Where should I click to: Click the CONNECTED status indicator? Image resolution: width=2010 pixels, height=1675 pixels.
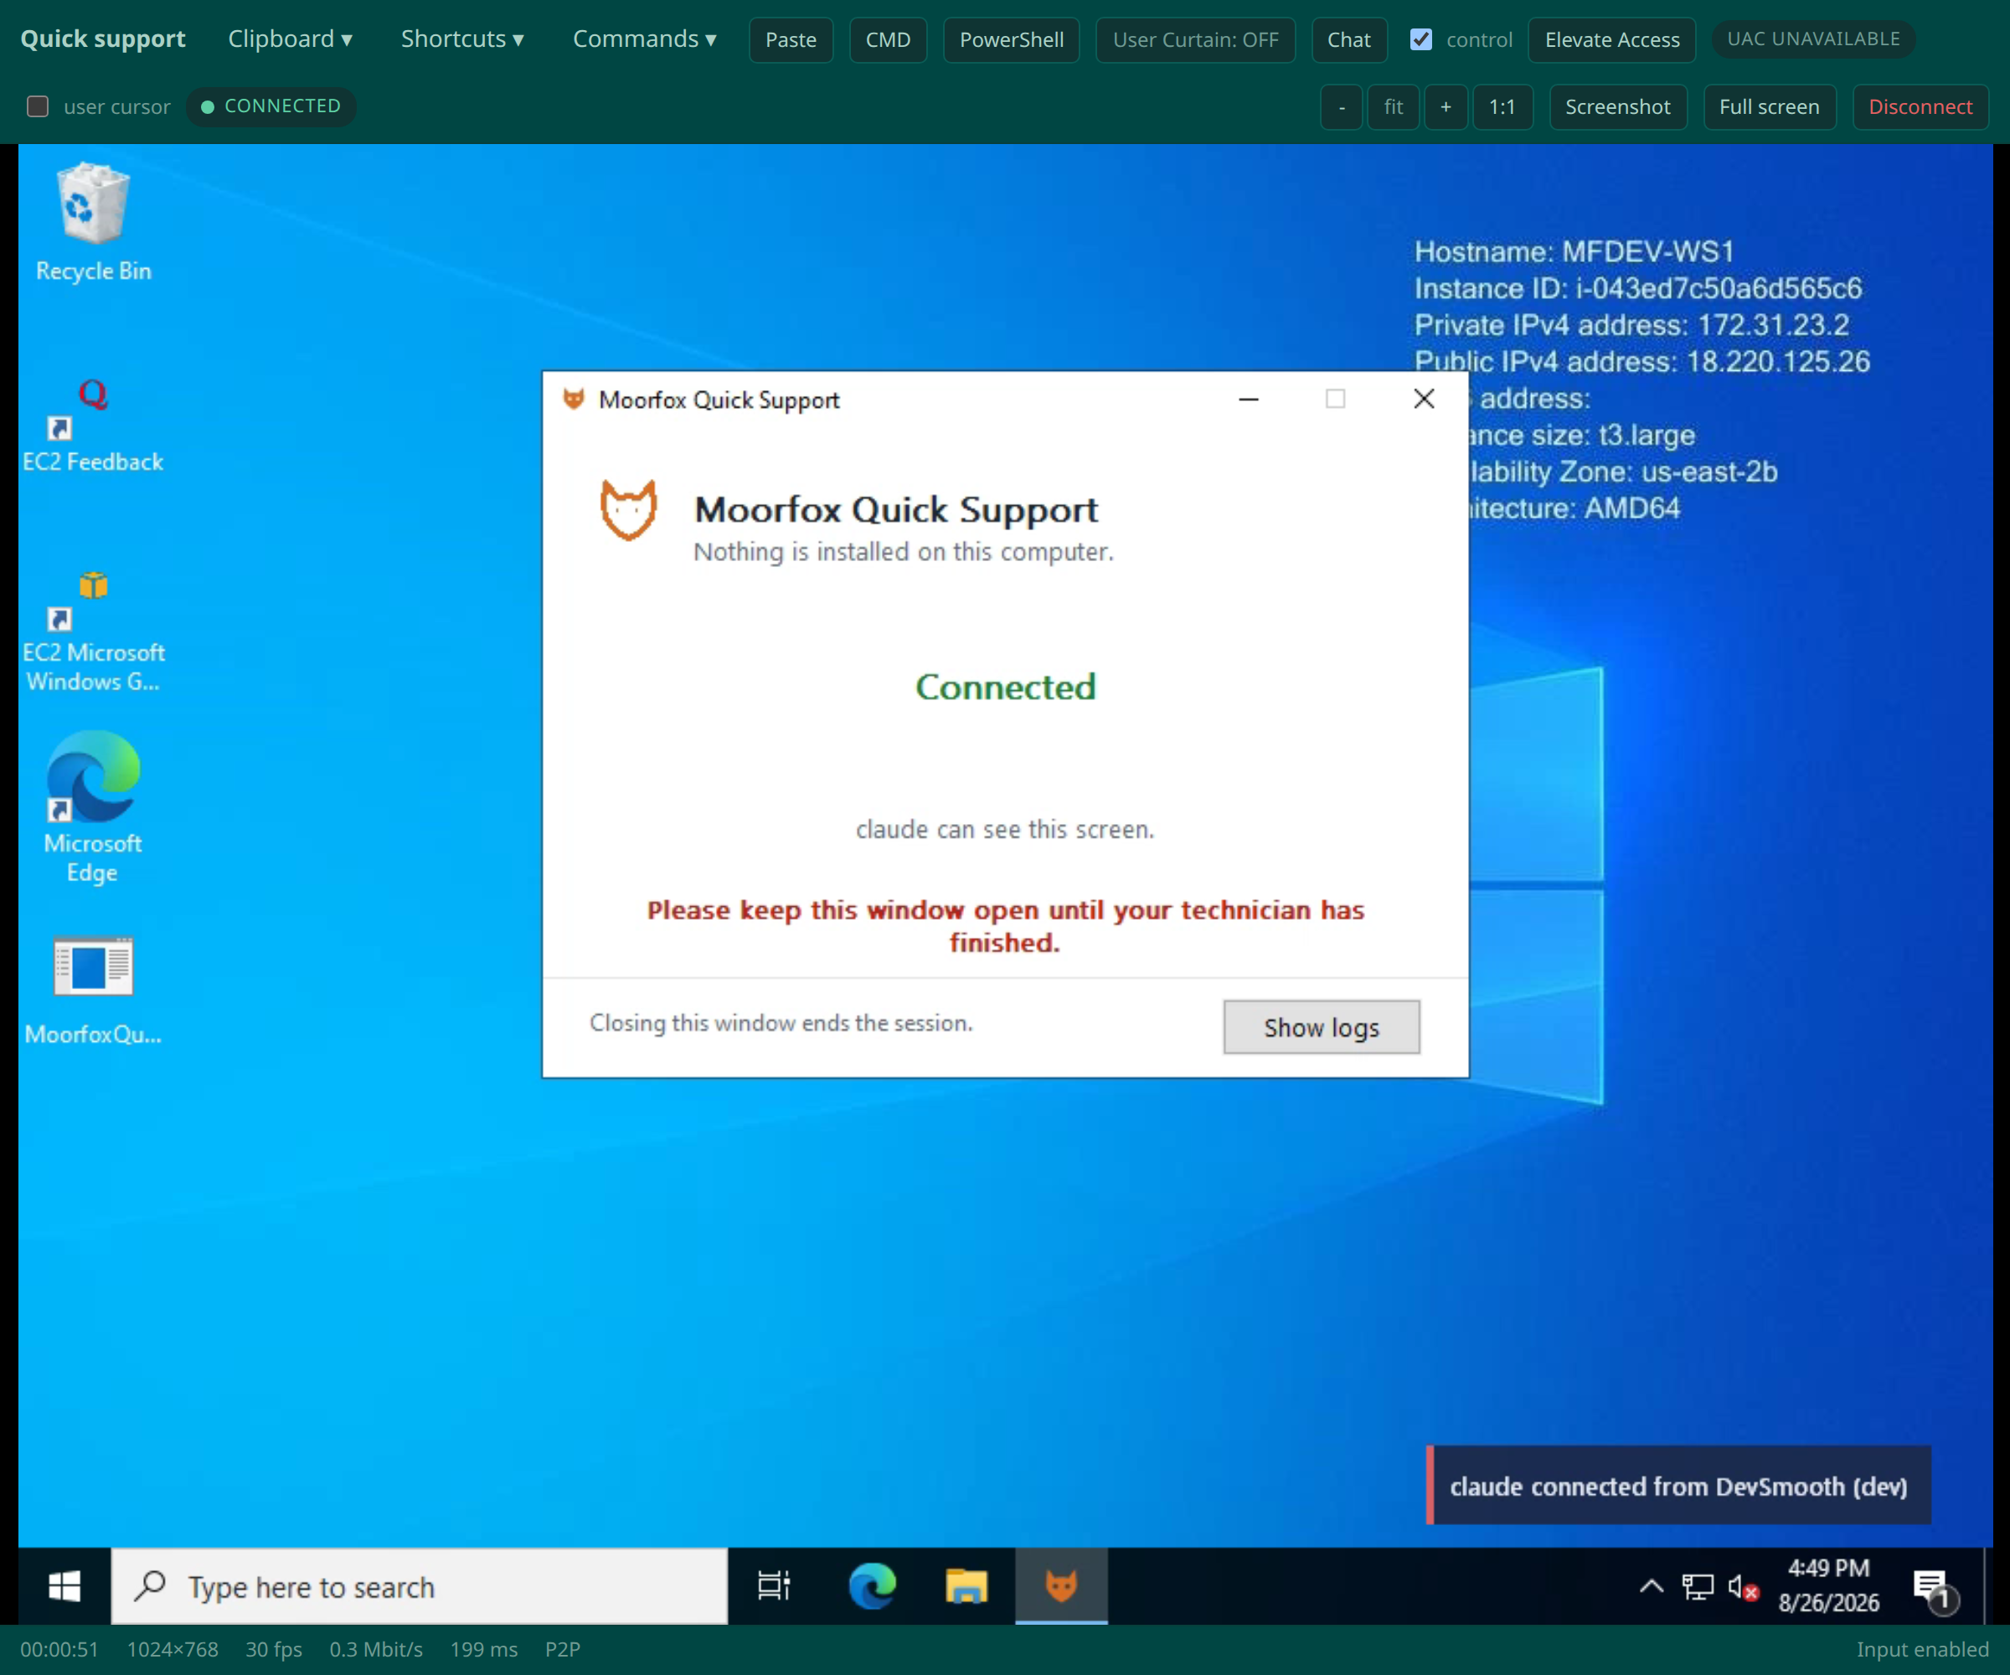(271, 106)
